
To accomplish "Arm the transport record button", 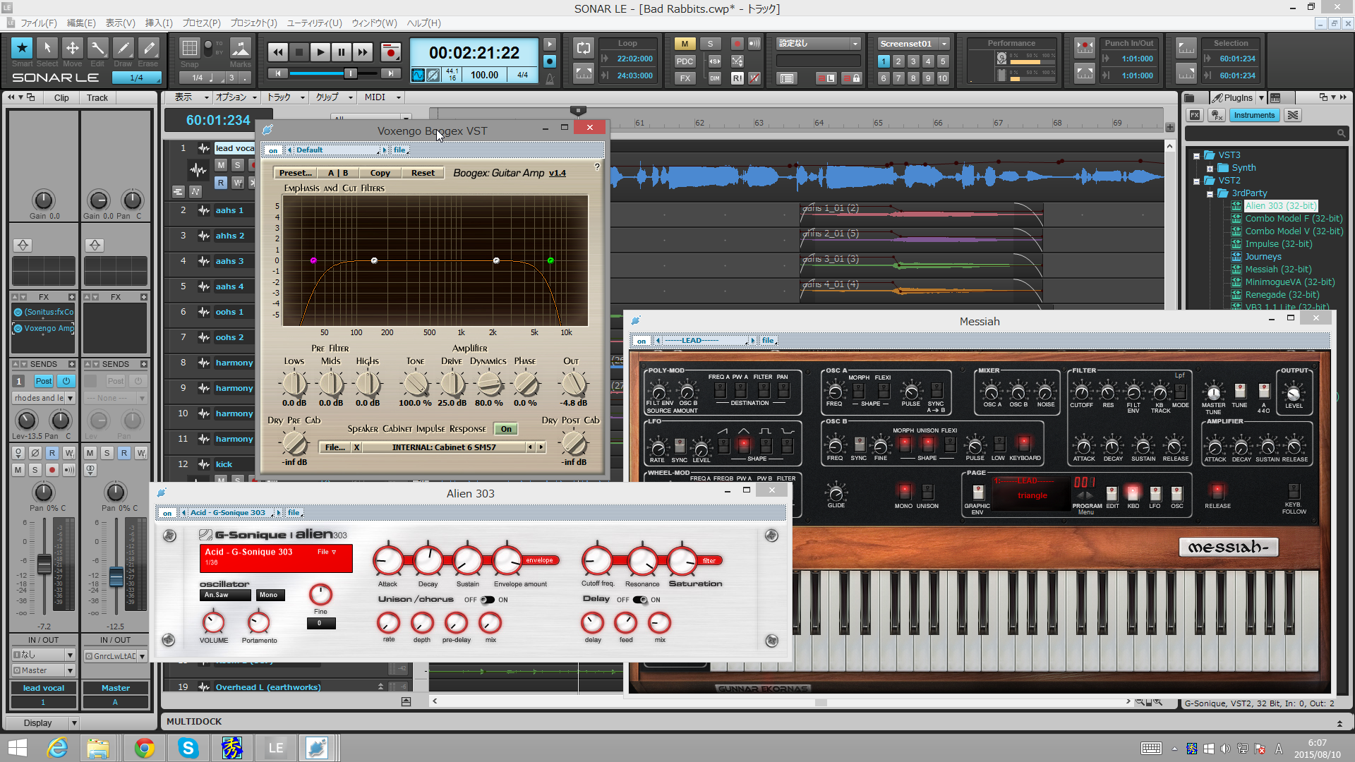I will pyautogui.click(x=390, y=52).
